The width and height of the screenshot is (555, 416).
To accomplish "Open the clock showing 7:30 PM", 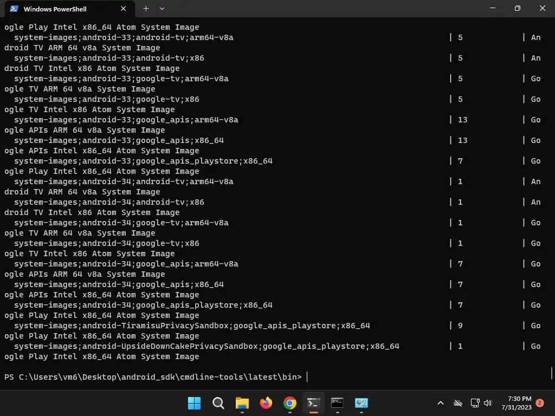I will pyautogui.click(x=517, y=403).
